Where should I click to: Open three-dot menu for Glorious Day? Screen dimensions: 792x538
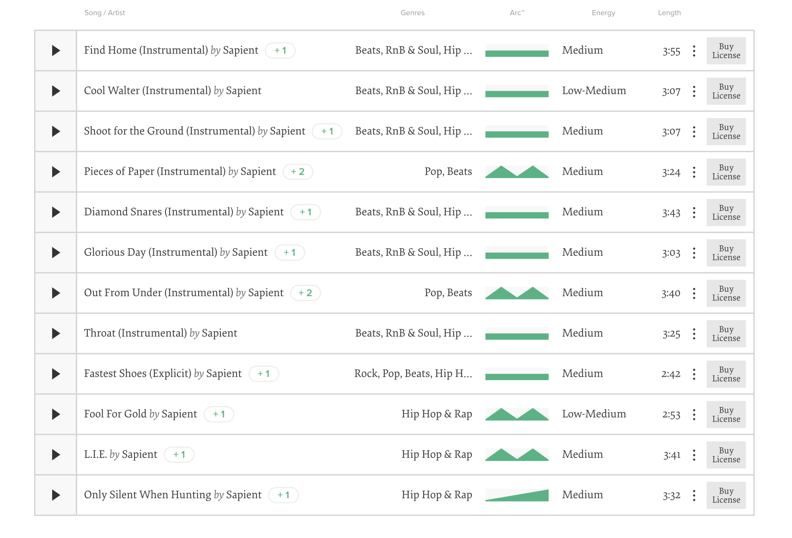[x=694, y=253]
